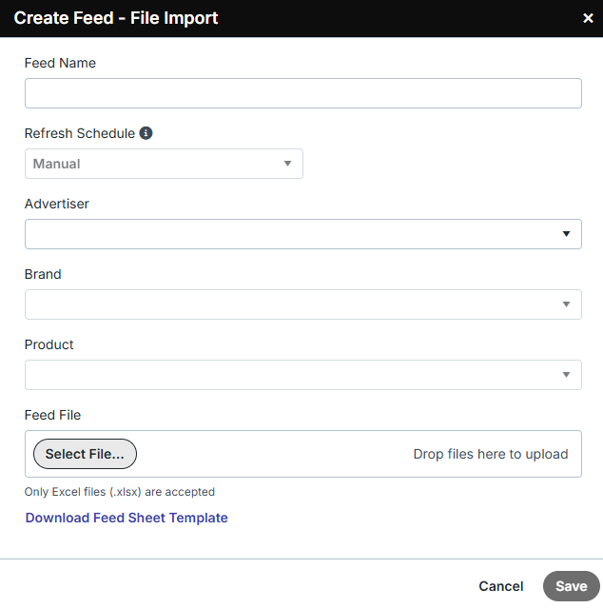Open the Brand dropdown
The height and width of the screenshot is (608, 603).
click(303, 304)
